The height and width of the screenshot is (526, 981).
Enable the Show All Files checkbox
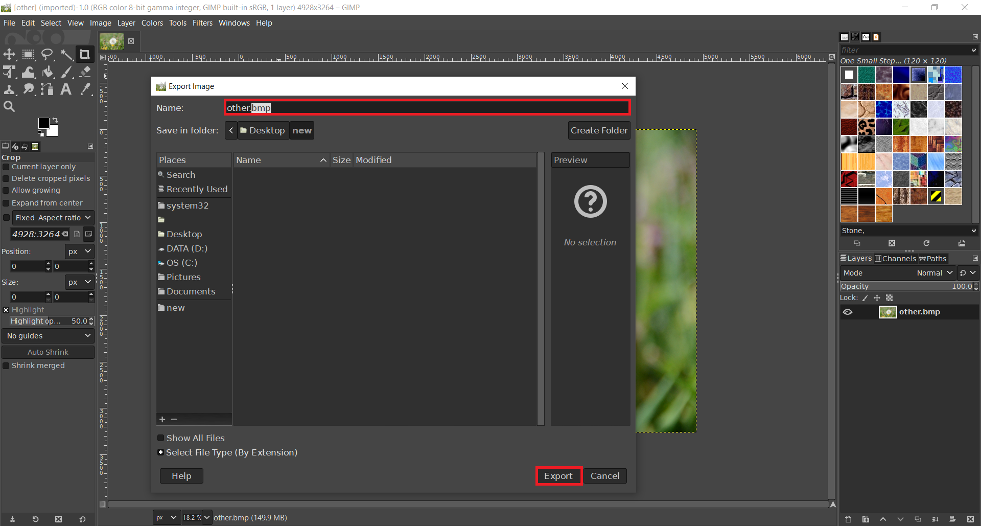(x=161, y=438)
